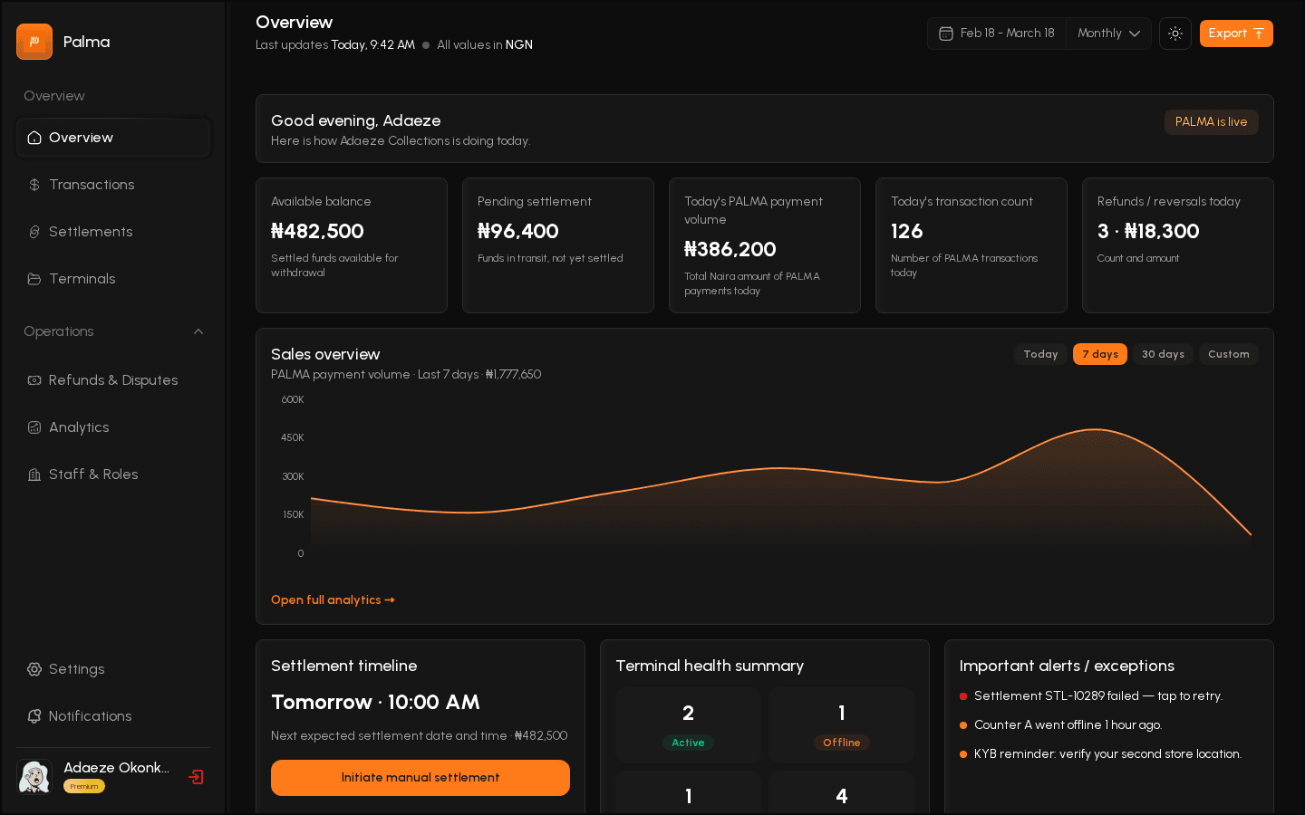Open the Feb 18 - March 18 date range
This screenshot has height=815, width=1305.
[997, 34]
